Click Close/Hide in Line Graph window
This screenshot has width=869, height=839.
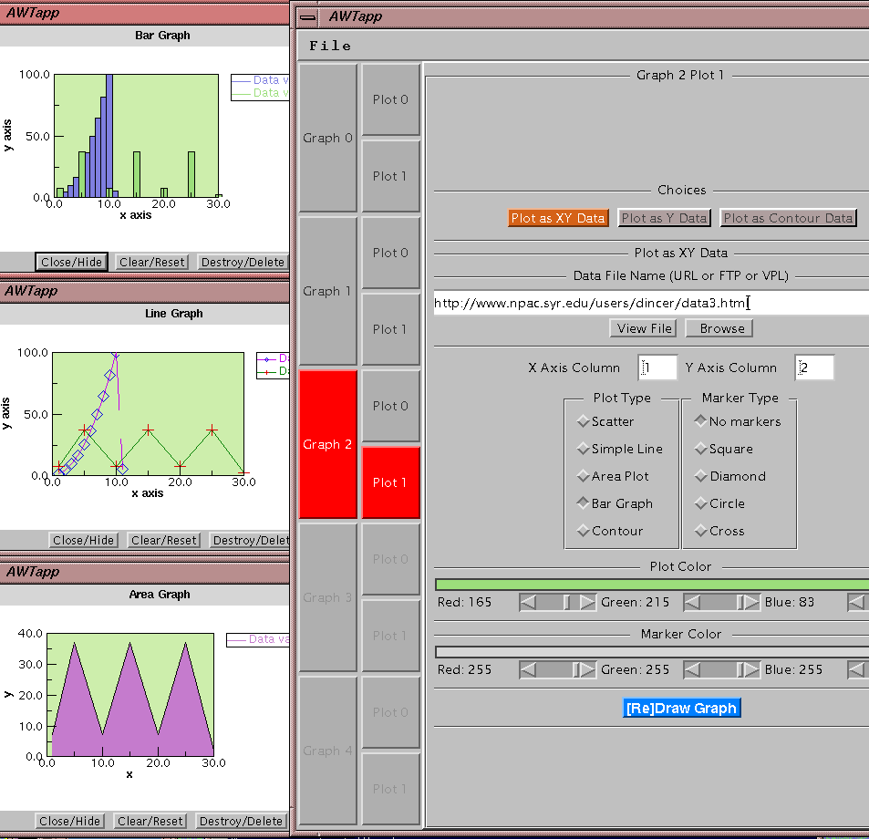point(83,540)
